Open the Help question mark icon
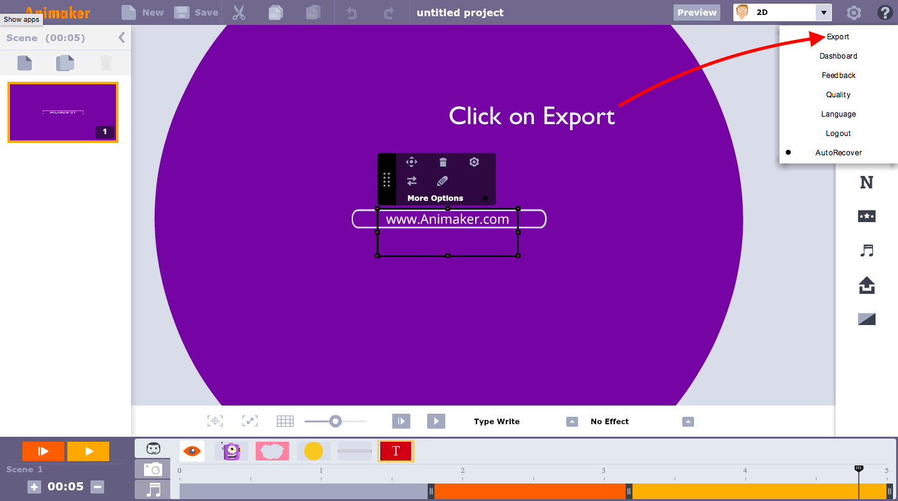Screen dimensions: 898x501 (x=884, y=12)
